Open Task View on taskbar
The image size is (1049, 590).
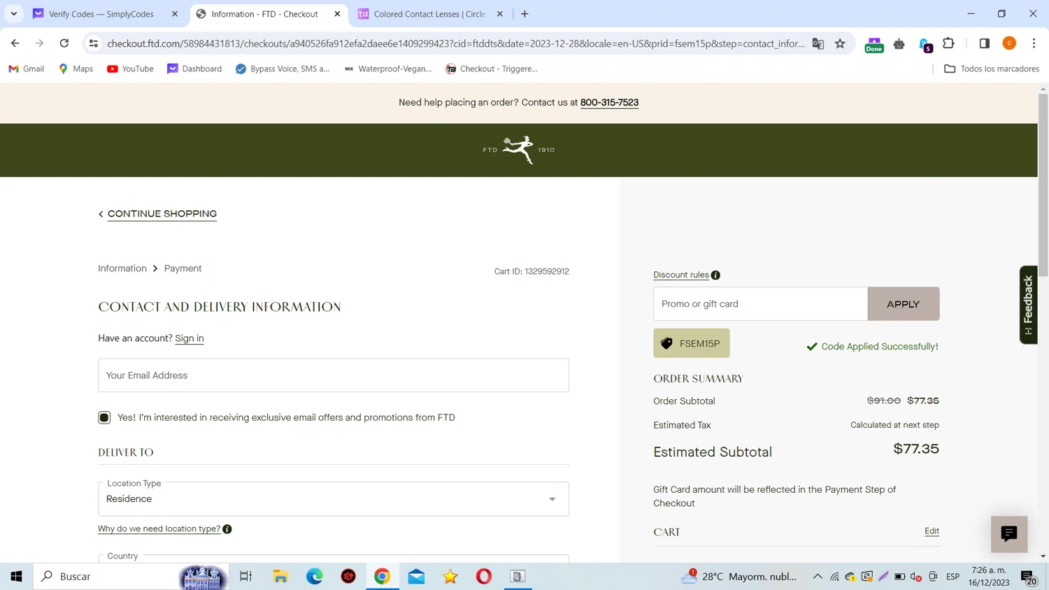coord(245,577)
